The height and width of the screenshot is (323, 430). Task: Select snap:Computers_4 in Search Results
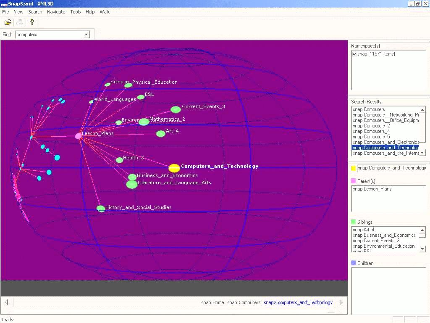pos(371,131)
